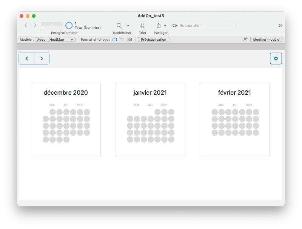The height and width of the screenshot is (229, 302).
Task: Select the février 2021 month title
Action: pyautogui.click(x=234, y=92)
